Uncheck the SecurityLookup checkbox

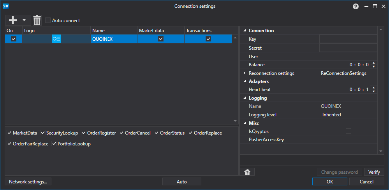(x=43, y=133)
